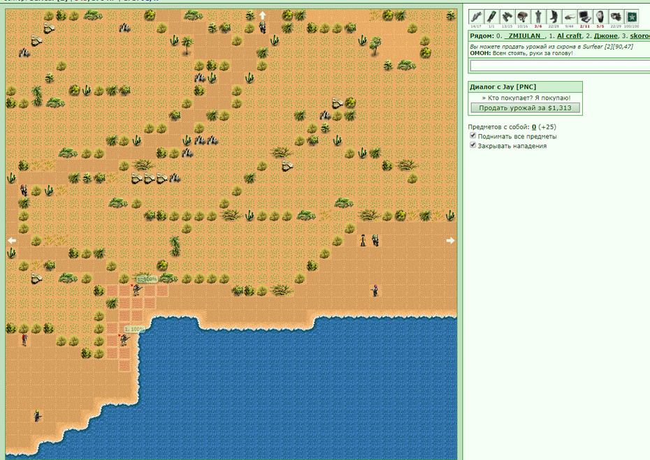Click the flashlight item slot marked 1/1
Image resolution: width=650 pixels, height=460 pixels.
491,17
